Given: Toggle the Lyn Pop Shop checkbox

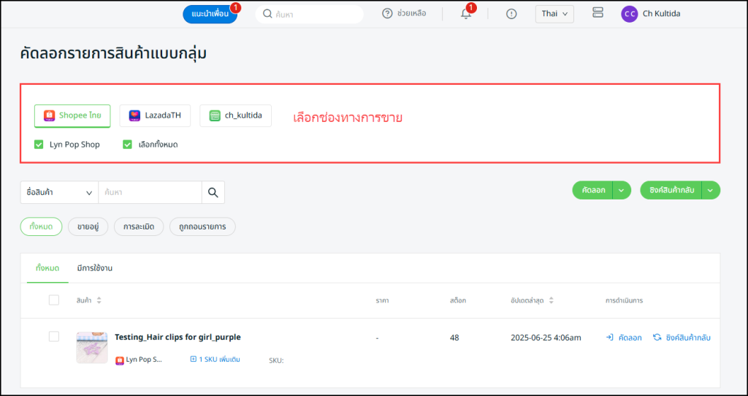Looking at the screenshot, I should point(39,145).
